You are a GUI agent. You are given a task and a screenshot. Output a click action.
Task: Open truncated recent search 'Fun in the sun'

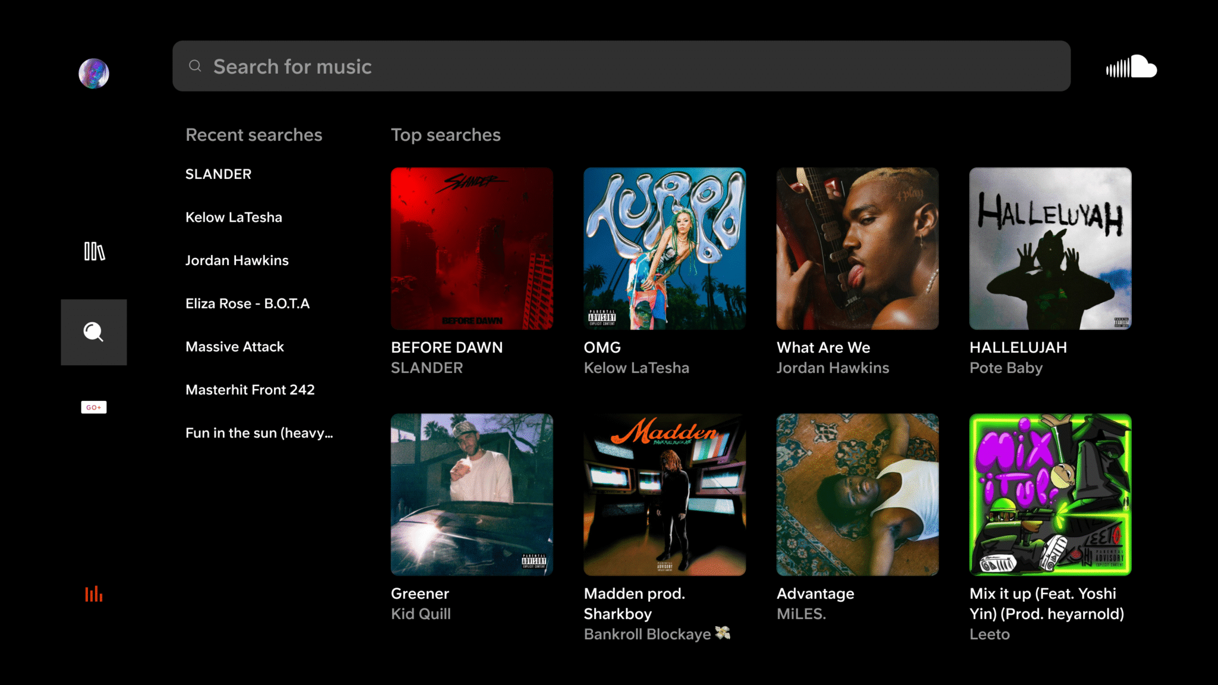[x=259, y=432]
